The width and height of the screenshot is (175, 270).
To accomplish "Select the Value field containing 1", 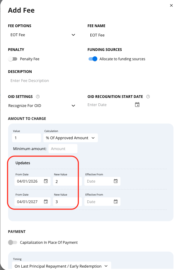I will pyautogui.click(x=27, y=138).
